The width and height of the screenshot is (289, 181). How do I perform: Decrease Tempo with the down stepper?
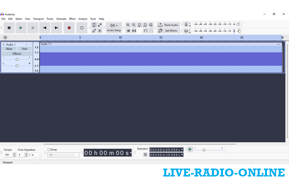pyautogui.click(x=14, y=156)
